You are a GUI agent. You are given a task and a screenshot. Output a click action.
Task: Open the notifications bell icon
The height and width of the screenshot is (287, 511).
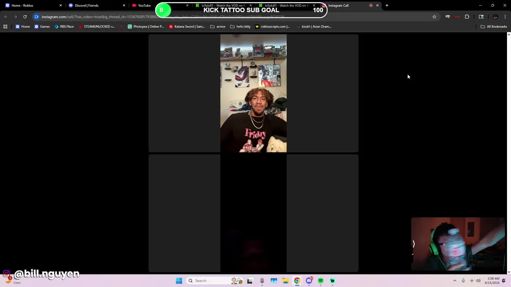coord(504,281)
